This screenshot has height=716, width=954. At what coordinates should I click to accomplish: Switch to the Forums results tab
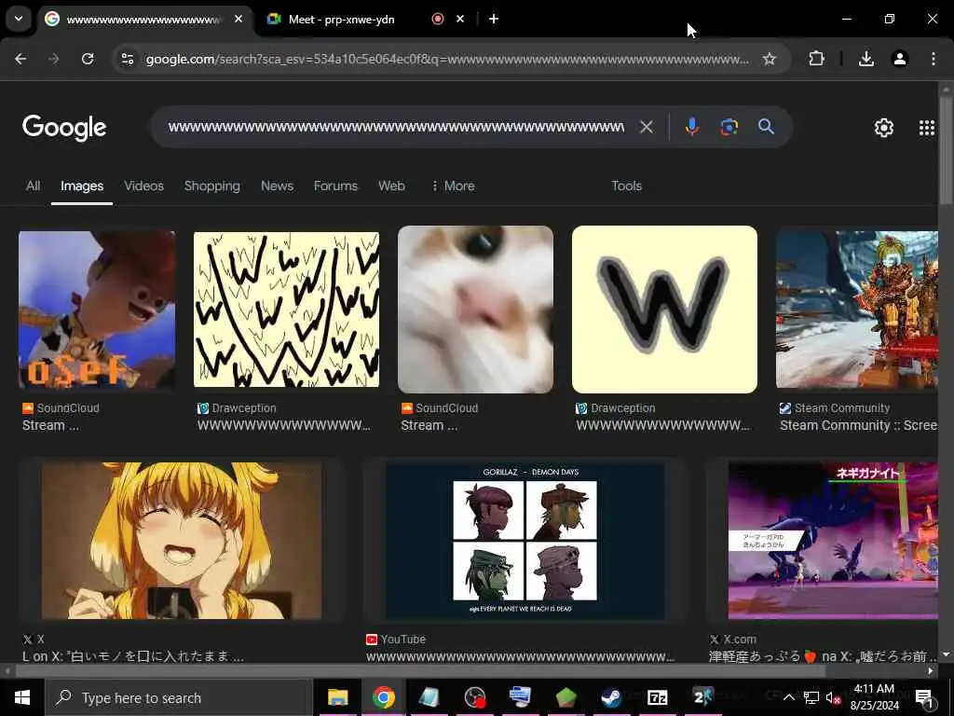pos(335,186)
